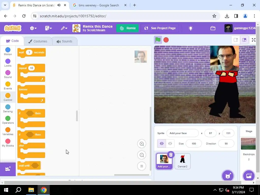The width and height of the screenshot is (260, 195).
Task: Mute the Remix this Dance tab
Action: pos(59,5)
